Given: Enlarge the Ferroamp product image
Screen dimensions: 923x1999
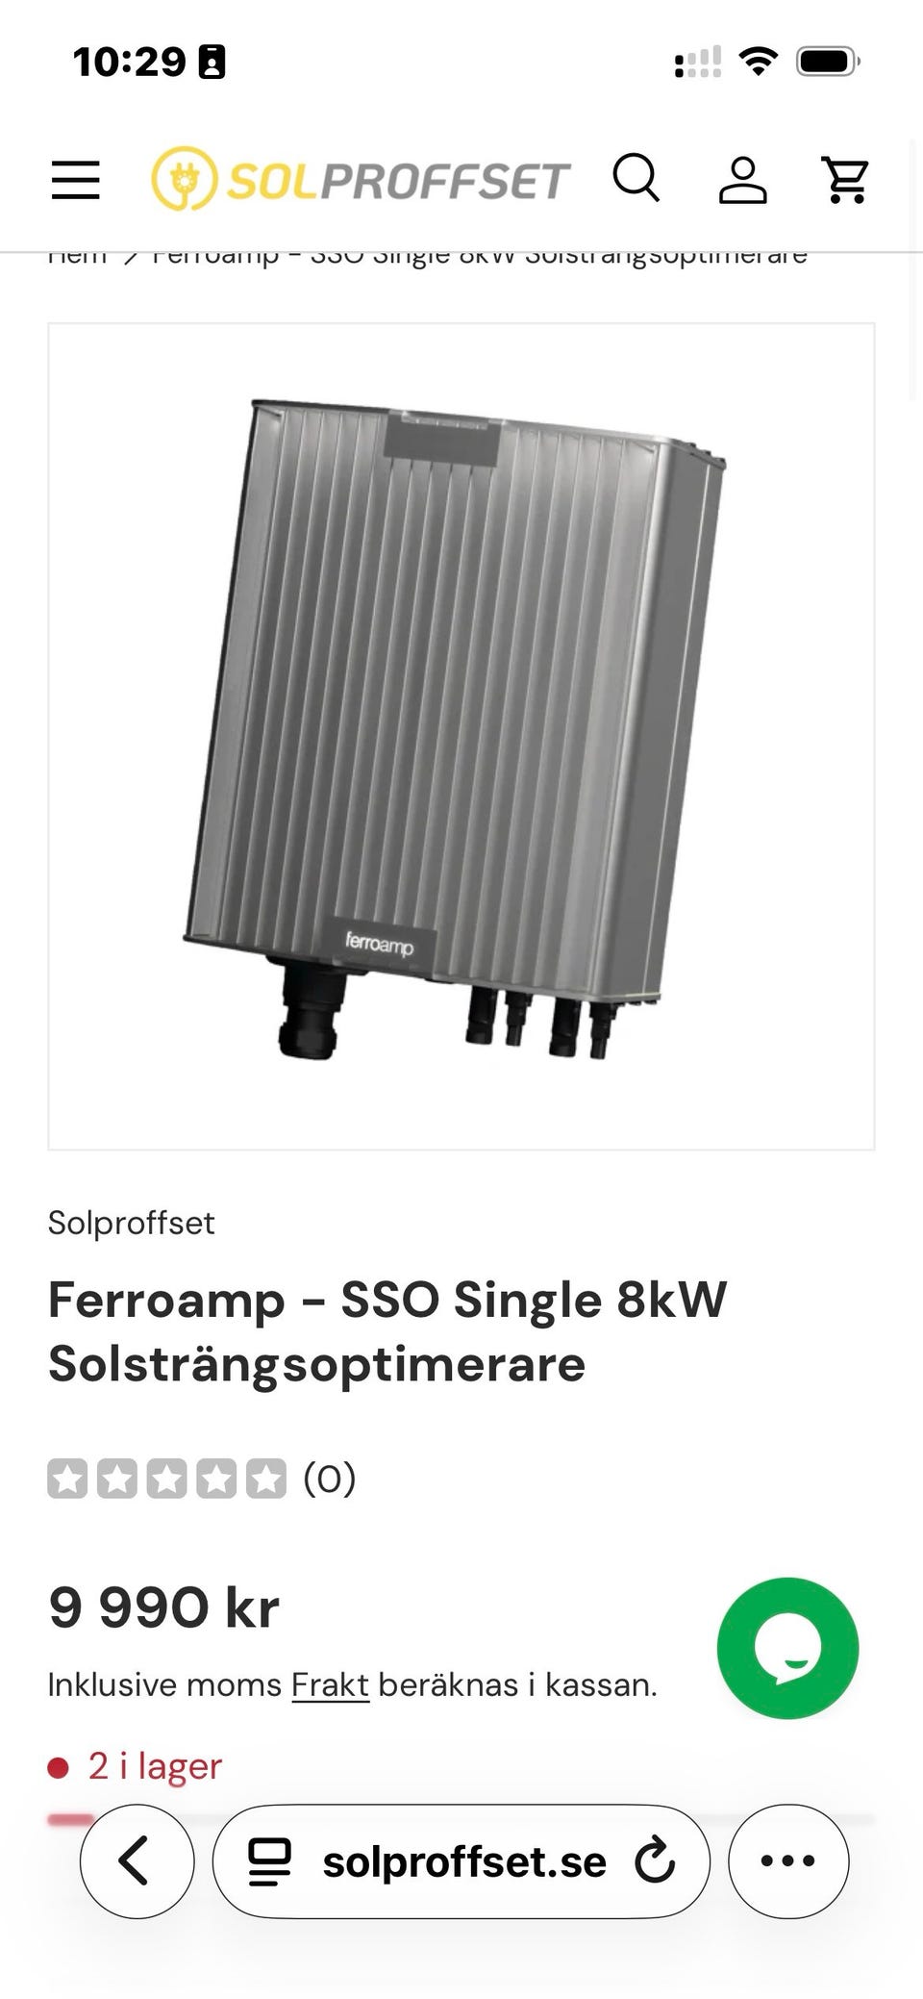Looking at the screenshot, I should pyautogui.click(x=461, y=736).
